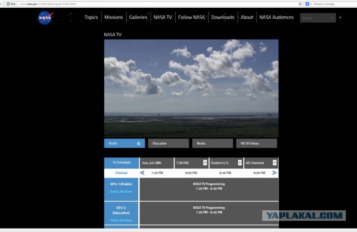
Task: Click the NTV-2 (Education) channel label
Action: point(121,210)
